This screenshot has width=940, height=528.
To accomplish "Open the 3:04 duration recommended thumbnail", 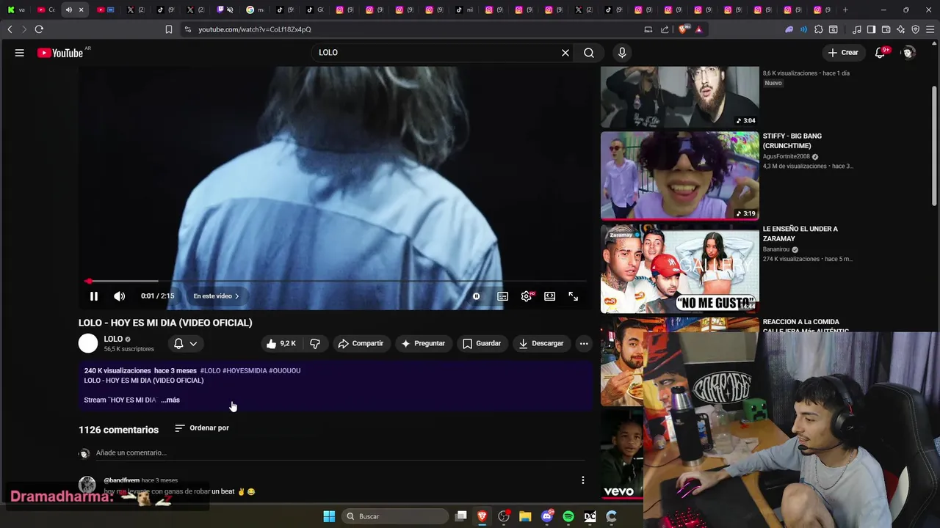I will [680, 97].
